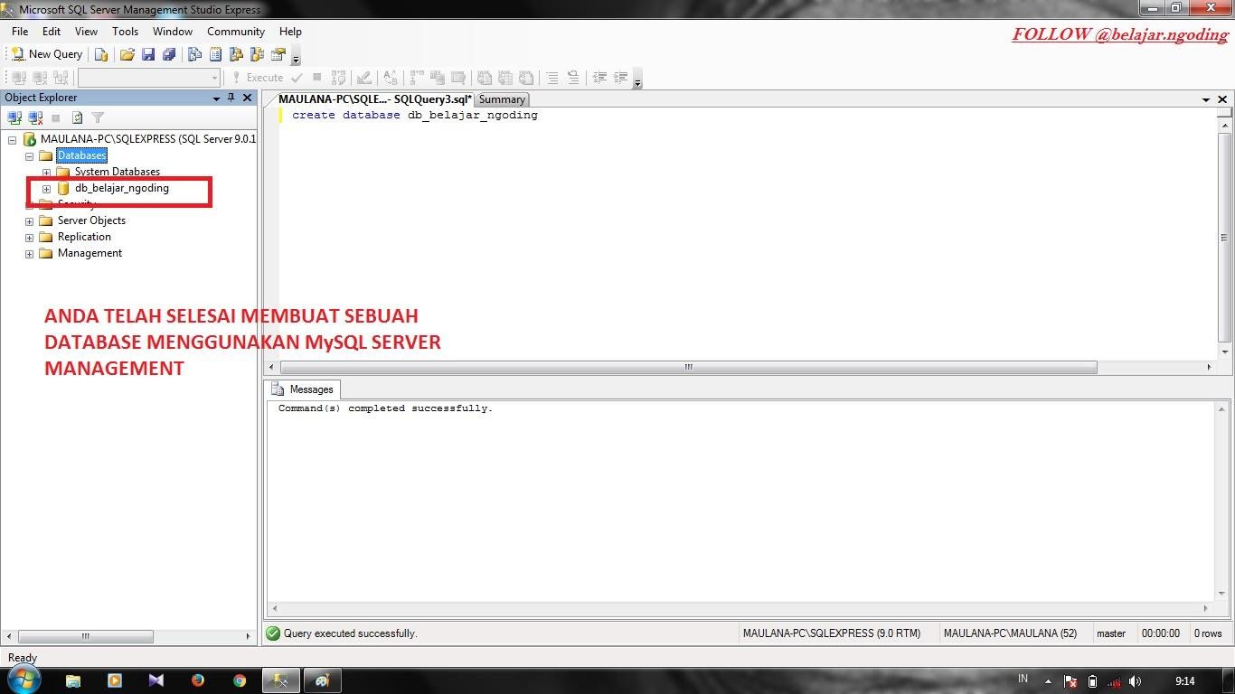This screenshot has width=1235, height=694.
Task: Click the Save All icon
Action: [x=169, y=54]
